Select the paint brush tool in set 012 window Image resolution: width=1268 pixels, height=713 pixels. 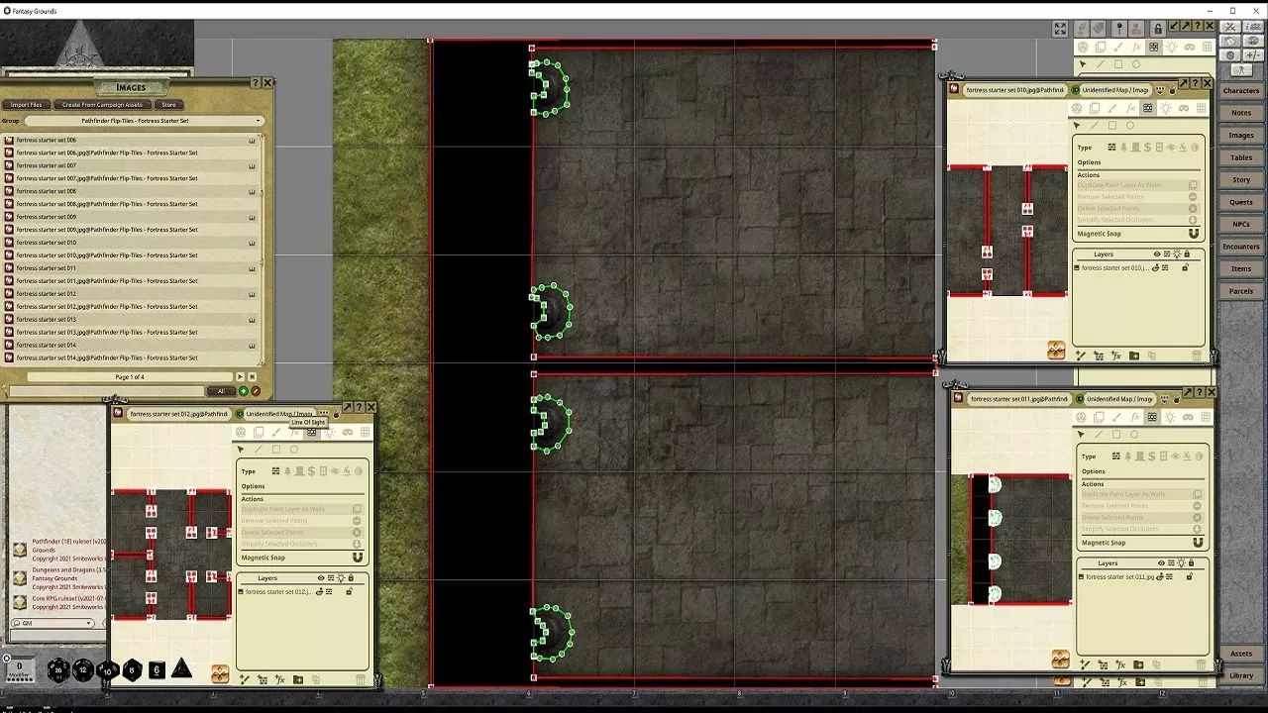[x=276, y=433]
